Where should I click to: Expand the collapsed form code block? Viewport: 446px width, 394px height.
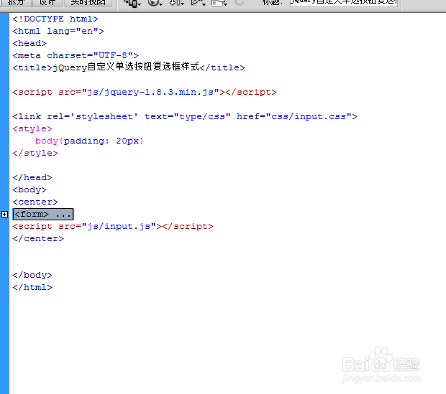4,215
